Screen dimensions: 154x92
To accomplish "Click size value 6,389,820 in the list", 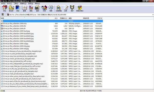I will tap(54, 51).
